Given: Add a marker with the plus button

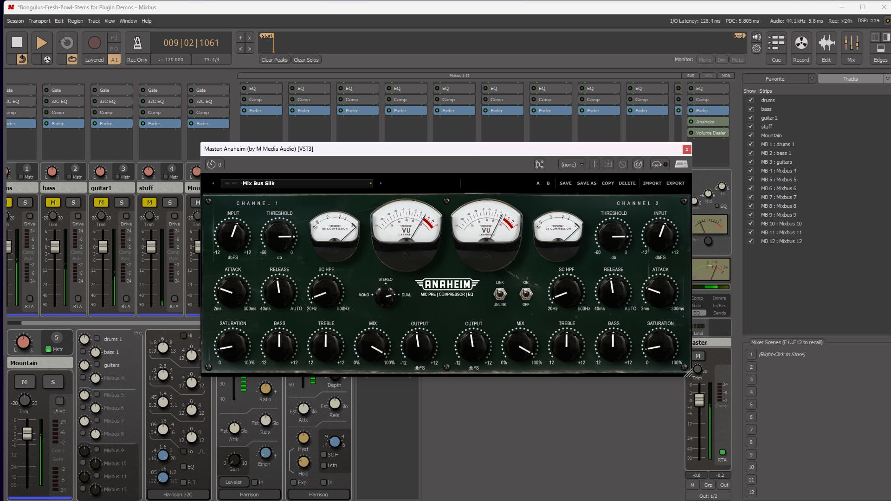Looking at the screenshot, I should 240,38.
